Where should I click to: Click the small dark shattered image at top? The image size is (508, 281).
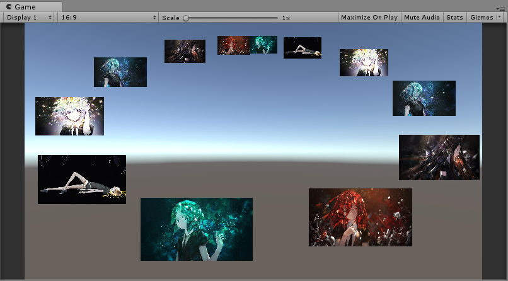[x=185, y=51]
